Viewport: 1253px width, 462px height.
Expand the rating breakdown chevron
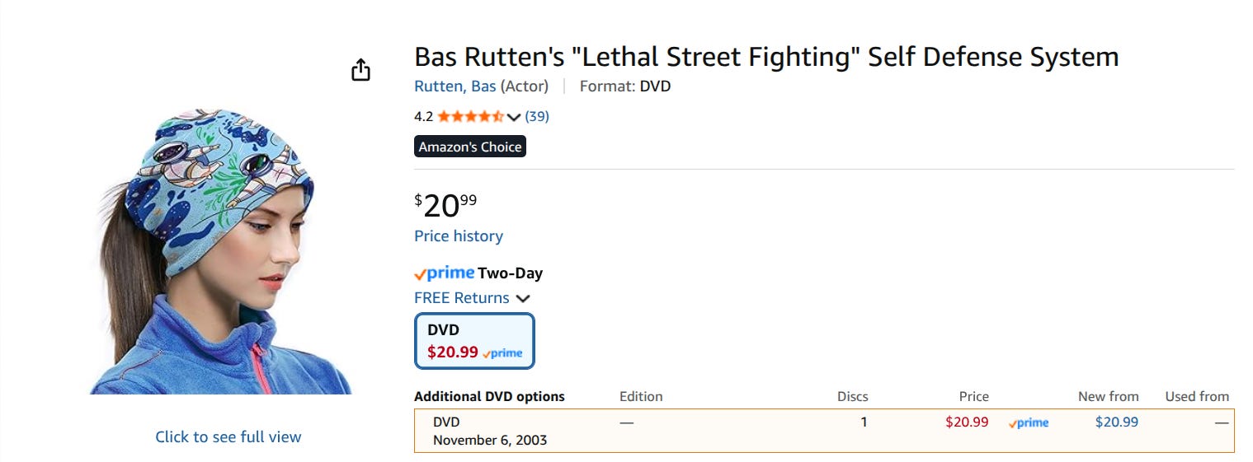[x=514, y=117]
